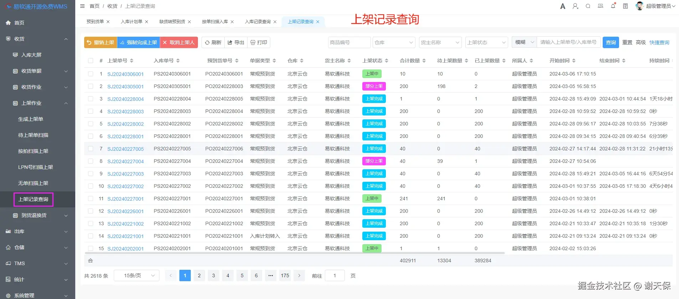The image size is (679, 299).
Task: Click the 快捷查询 link
Action: tap(659, 42)
